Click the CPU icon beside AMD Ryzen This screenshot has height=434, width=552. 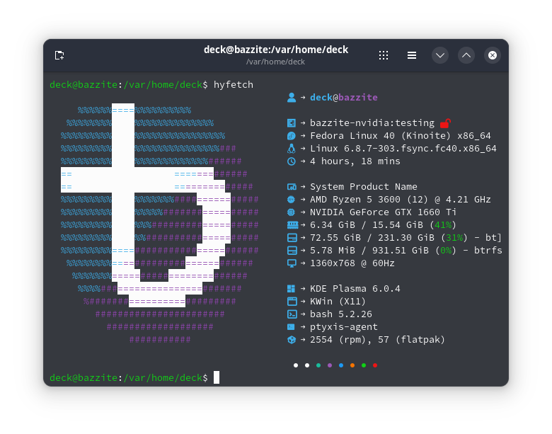coord(291,200)
